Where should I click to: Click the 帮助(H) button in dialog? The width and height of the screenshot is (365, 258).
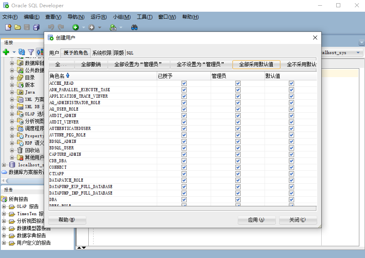pos(67,220)
